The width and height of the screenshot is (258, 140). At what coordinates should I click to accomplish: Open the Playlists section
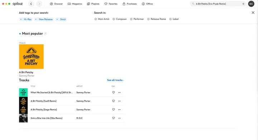tap(93, 4)
